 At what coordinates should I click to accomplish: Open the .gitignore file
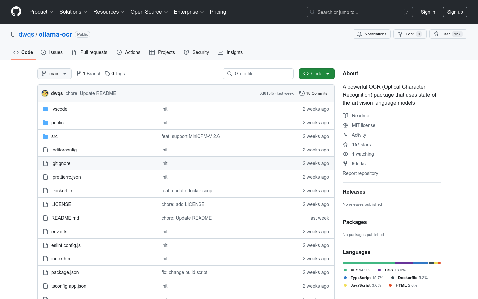(61, 163)
